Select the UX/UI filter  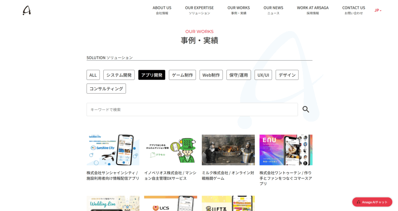pos(263,75)
